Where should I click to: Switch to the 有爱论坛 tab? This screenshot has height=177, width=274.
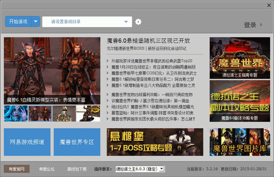tap(47, 169)
